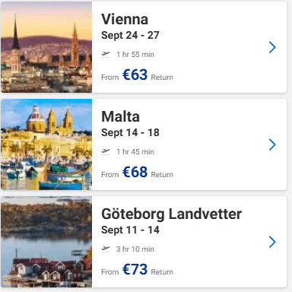
Task: Click the Vienna cityscape photo
Action: (46, 47)
